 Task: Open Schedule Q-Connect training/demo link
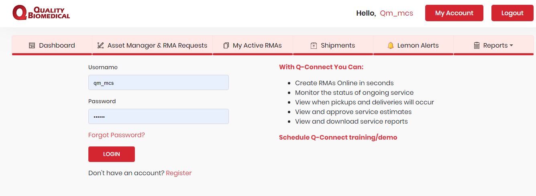tap(338, 138)
